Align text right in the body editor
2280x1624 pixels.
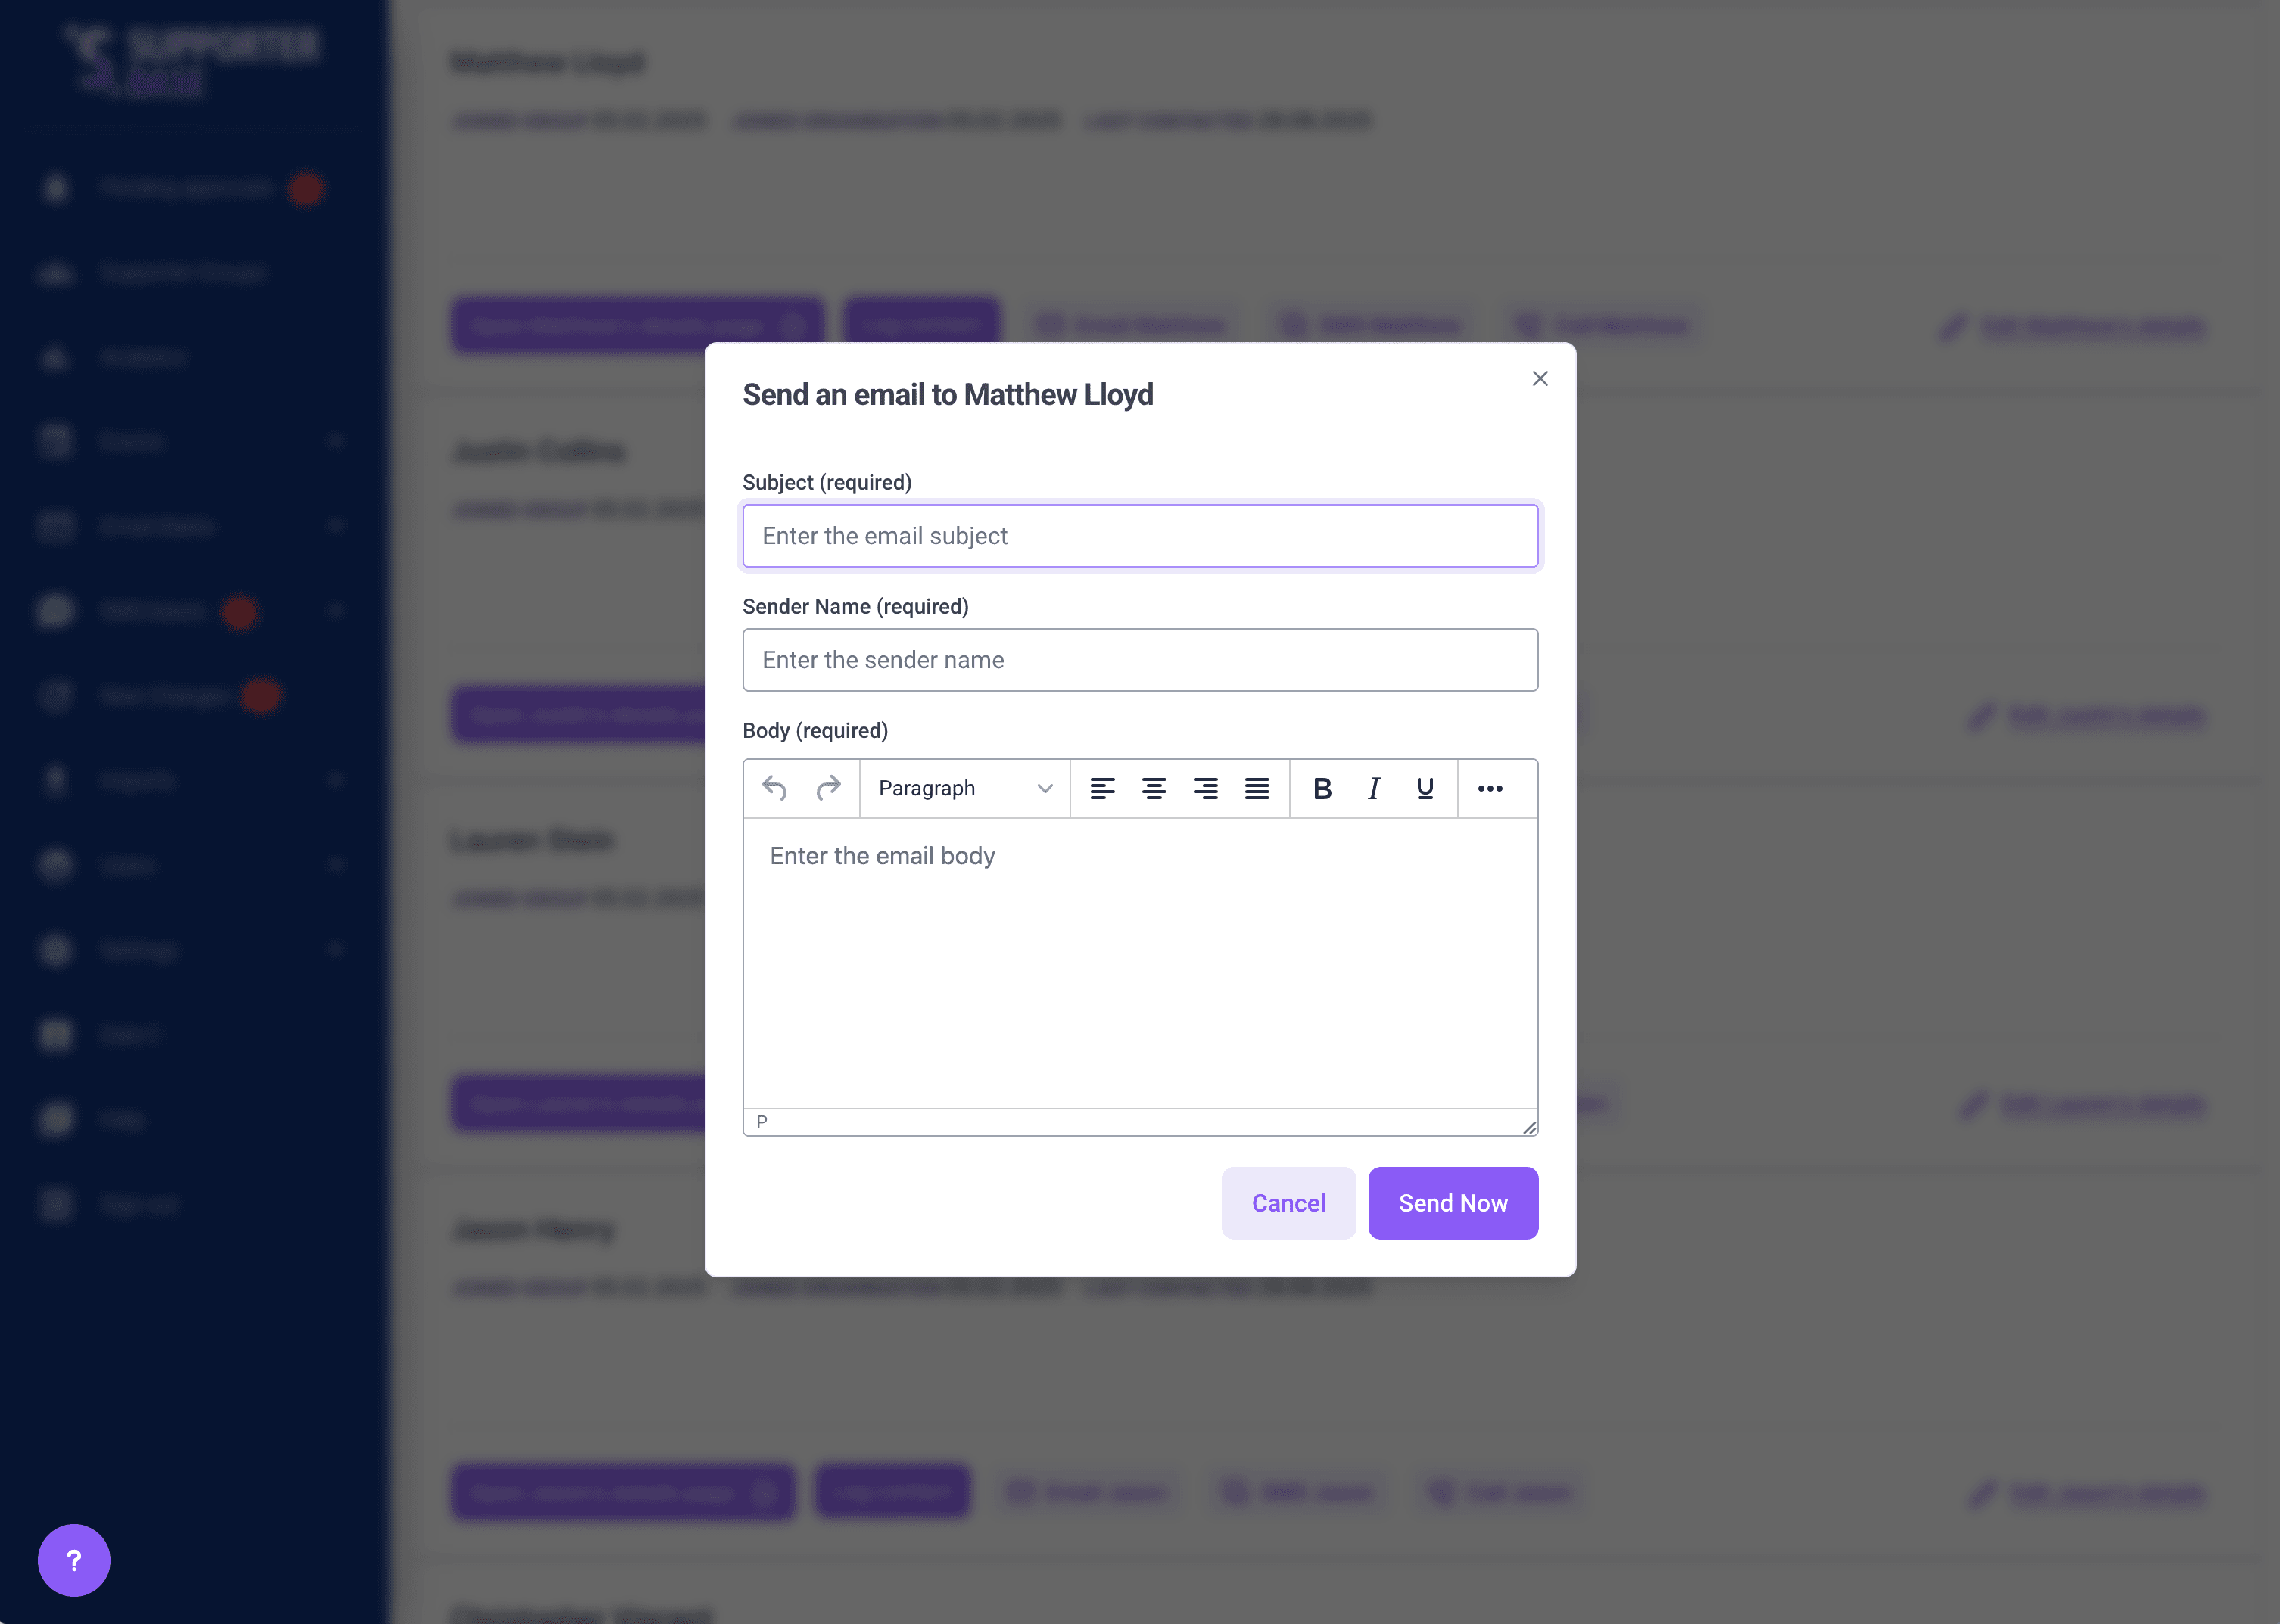[1205, 789]
